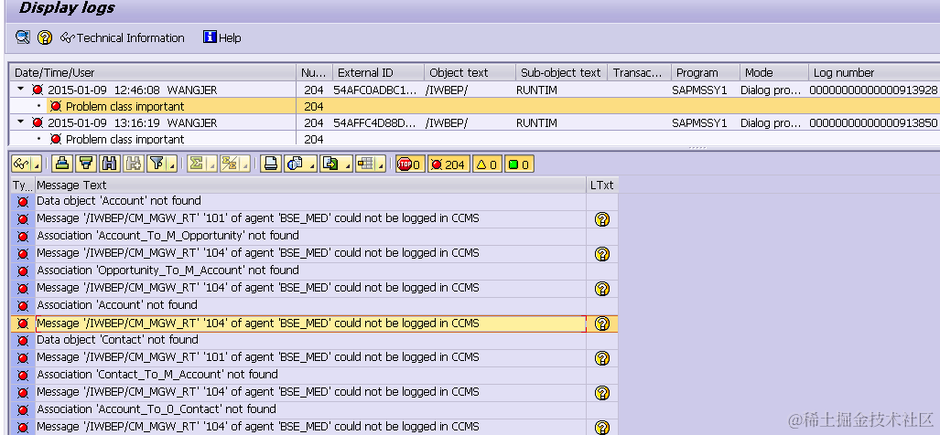Click the yellow question mark help icon

(x=45, y=37)
